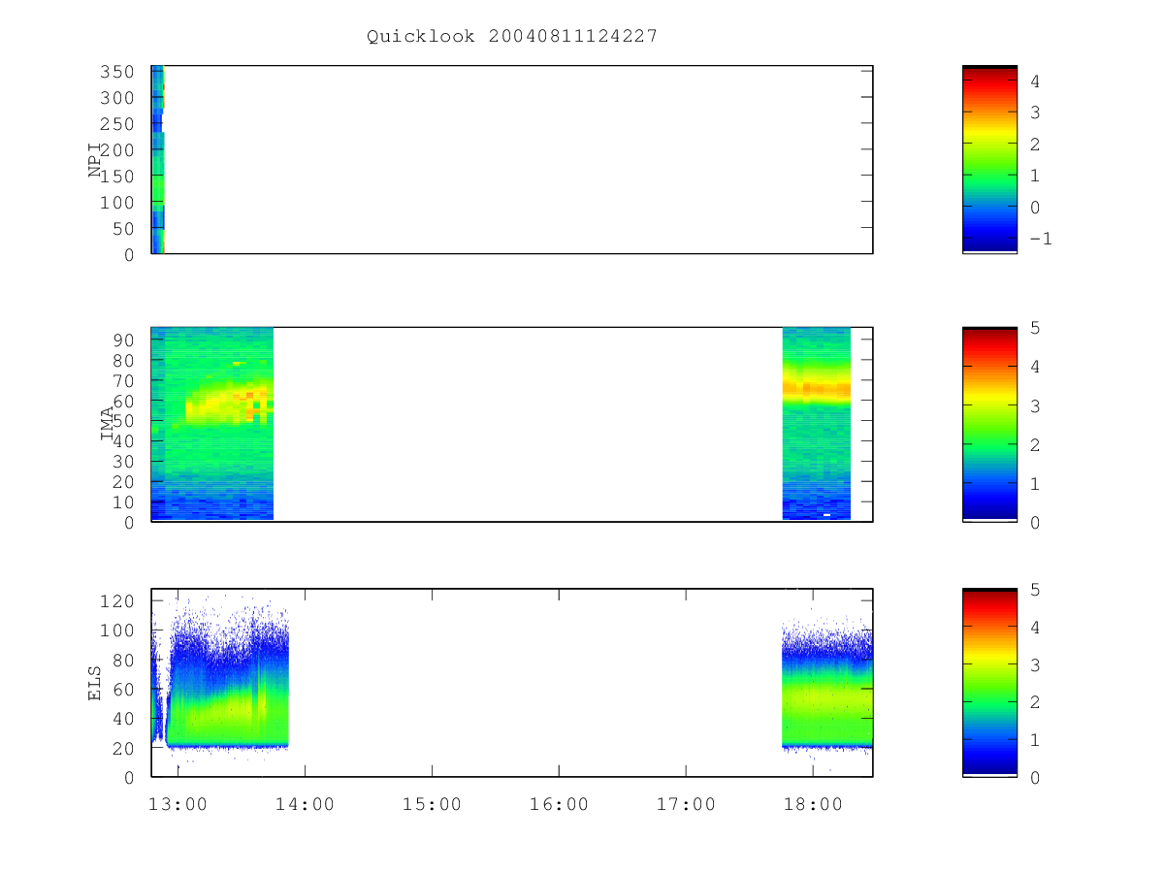
Task: Select the ELS y-axis label
Action: (95, 683)
